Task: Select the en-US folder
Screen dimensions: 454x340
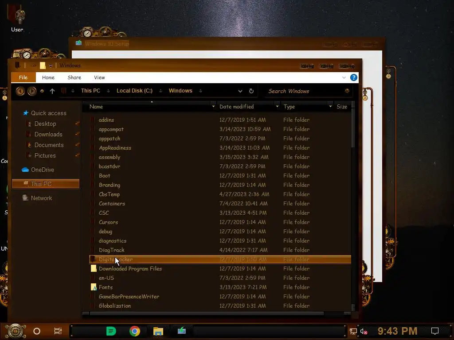Action: click(x=220, y=278)
